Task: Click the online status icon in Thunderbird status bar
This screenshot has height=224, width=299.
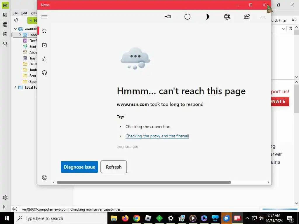Action: 15,209
